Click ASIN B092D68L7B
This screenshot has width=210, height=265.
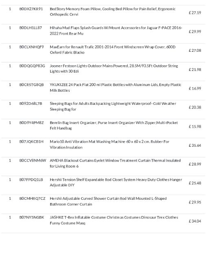(x=31, y=104)
